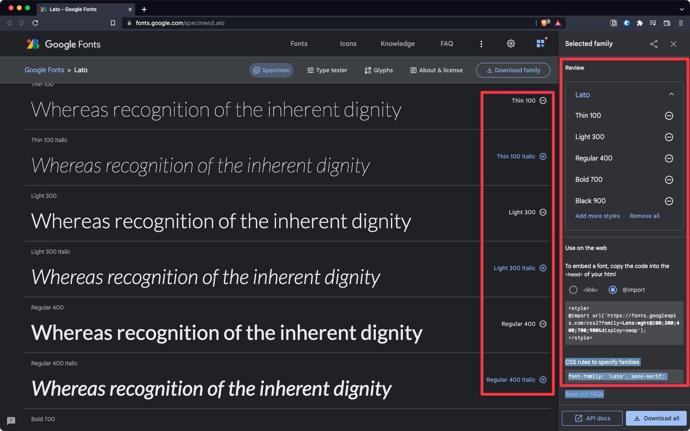Click the Bold 700 style label
Viewport: 690px width, 431px height.
coord(43,419)
